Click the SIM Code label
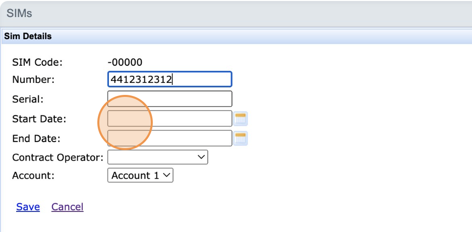 (x=37, y=63)
